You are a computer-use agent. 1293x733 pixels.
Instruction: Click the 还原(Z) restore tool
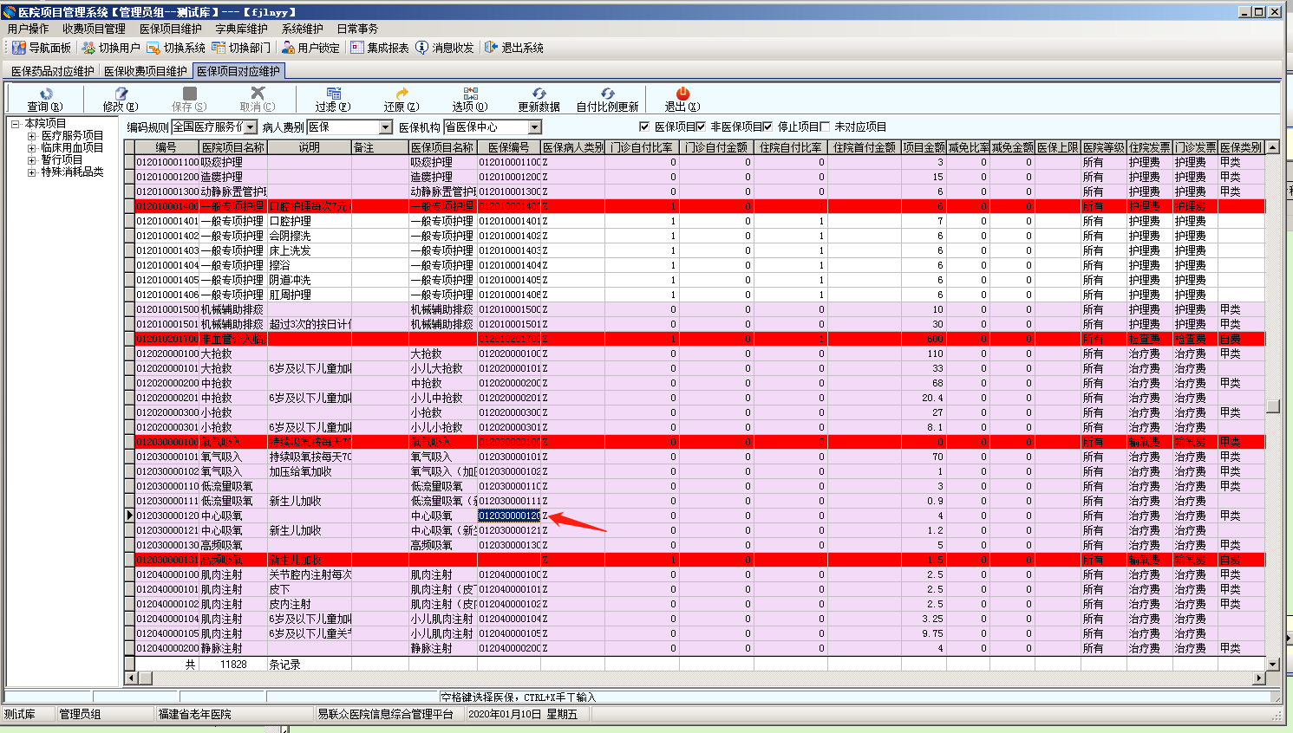click(402, 100)
